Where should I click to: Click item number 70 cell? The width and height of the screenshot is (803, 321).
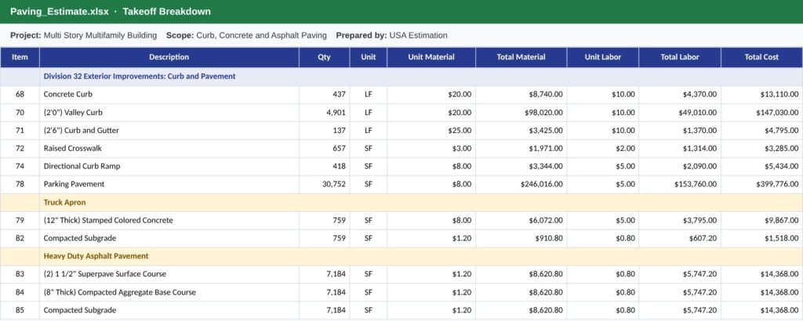[x=20, y=113]
